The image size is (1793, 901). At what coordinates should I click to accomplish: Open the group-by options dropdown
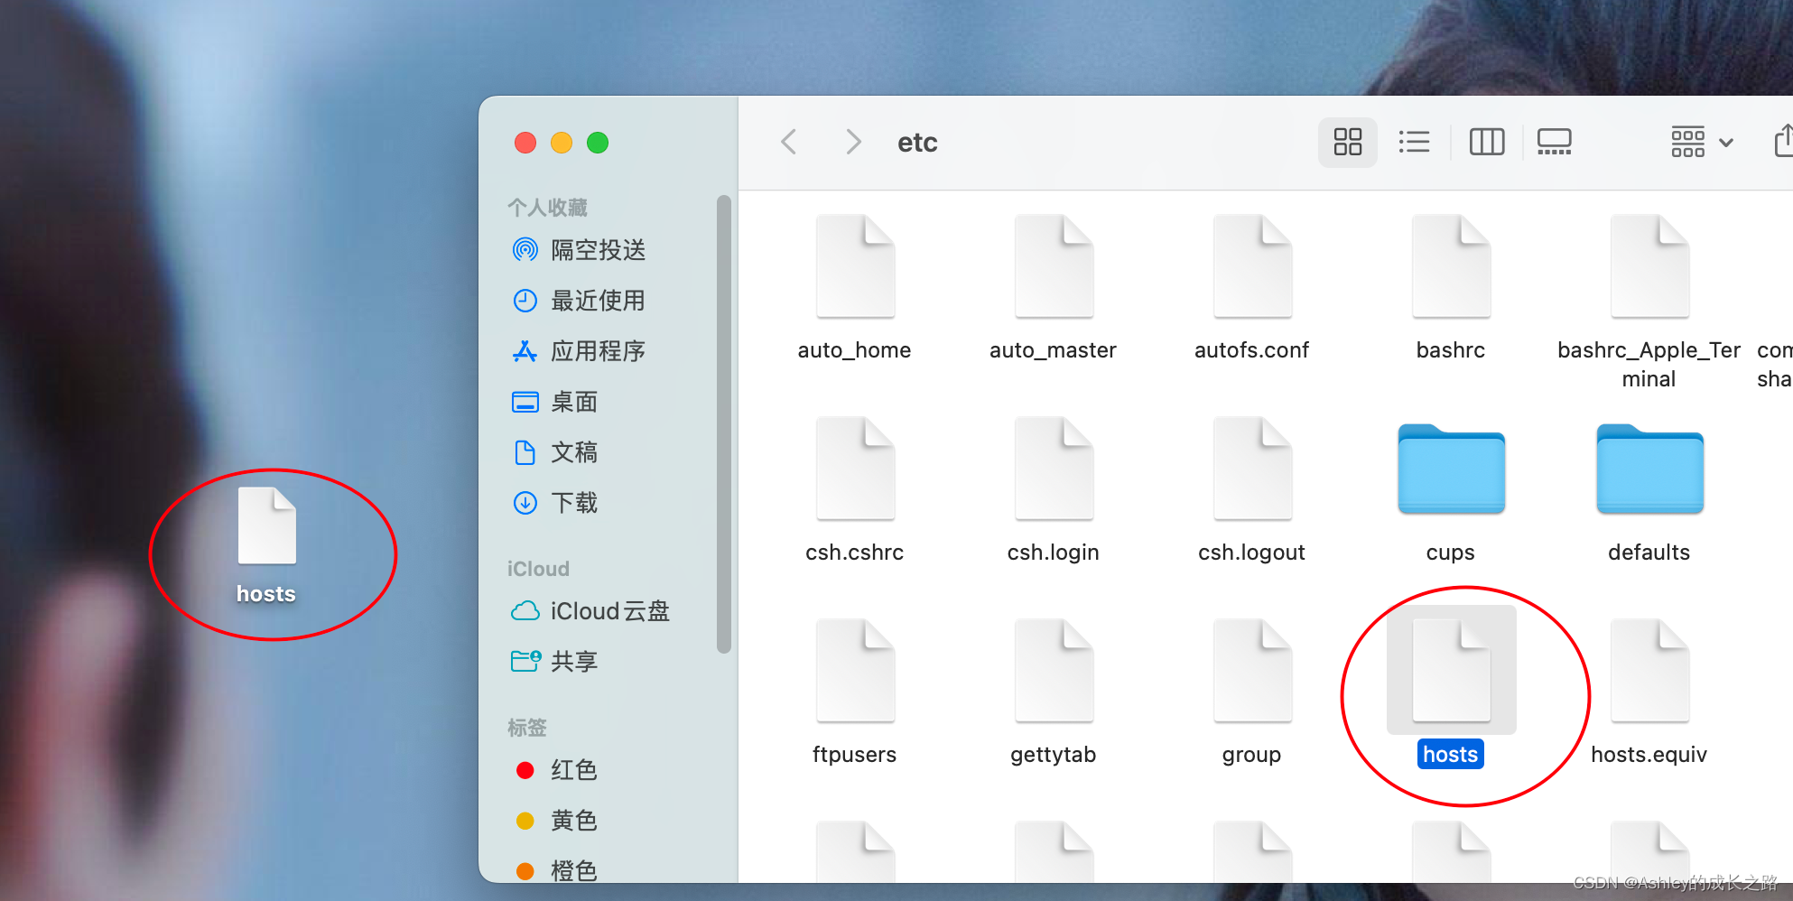(1701, 142)
